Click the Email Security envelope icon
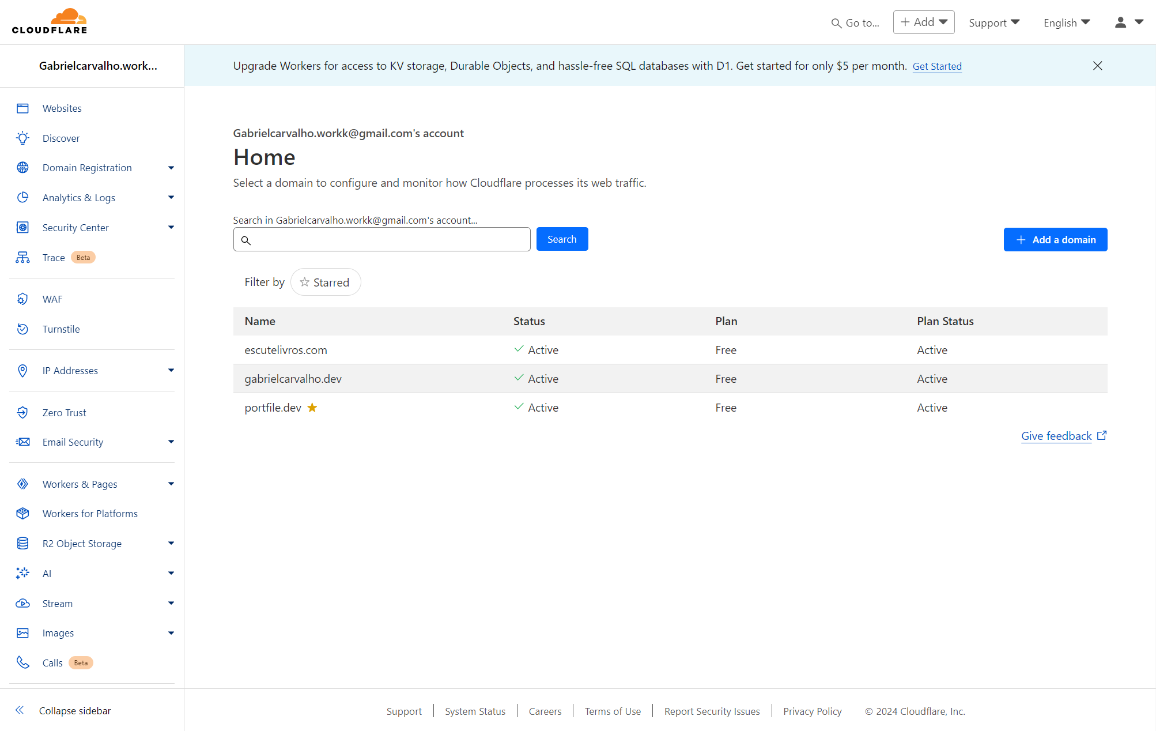Viewport: 1156px width, 731px height. [x=22, y=442]
